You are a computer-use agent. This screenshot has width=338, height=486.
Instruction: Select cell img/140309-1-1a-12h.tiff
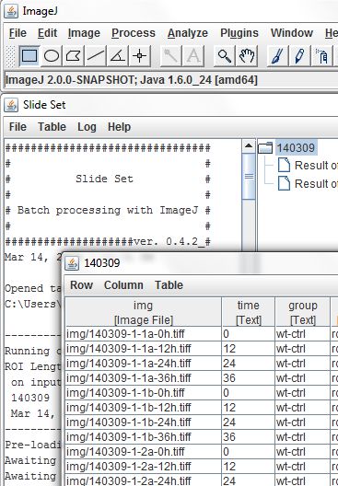click(x=144, y=348)
